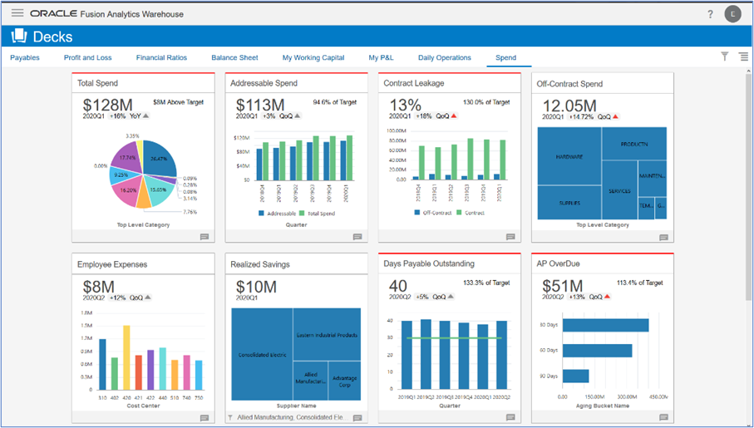Click the $128M Total Spend value
The height and width of the screenshot is (428, 754).
(107, 105)
